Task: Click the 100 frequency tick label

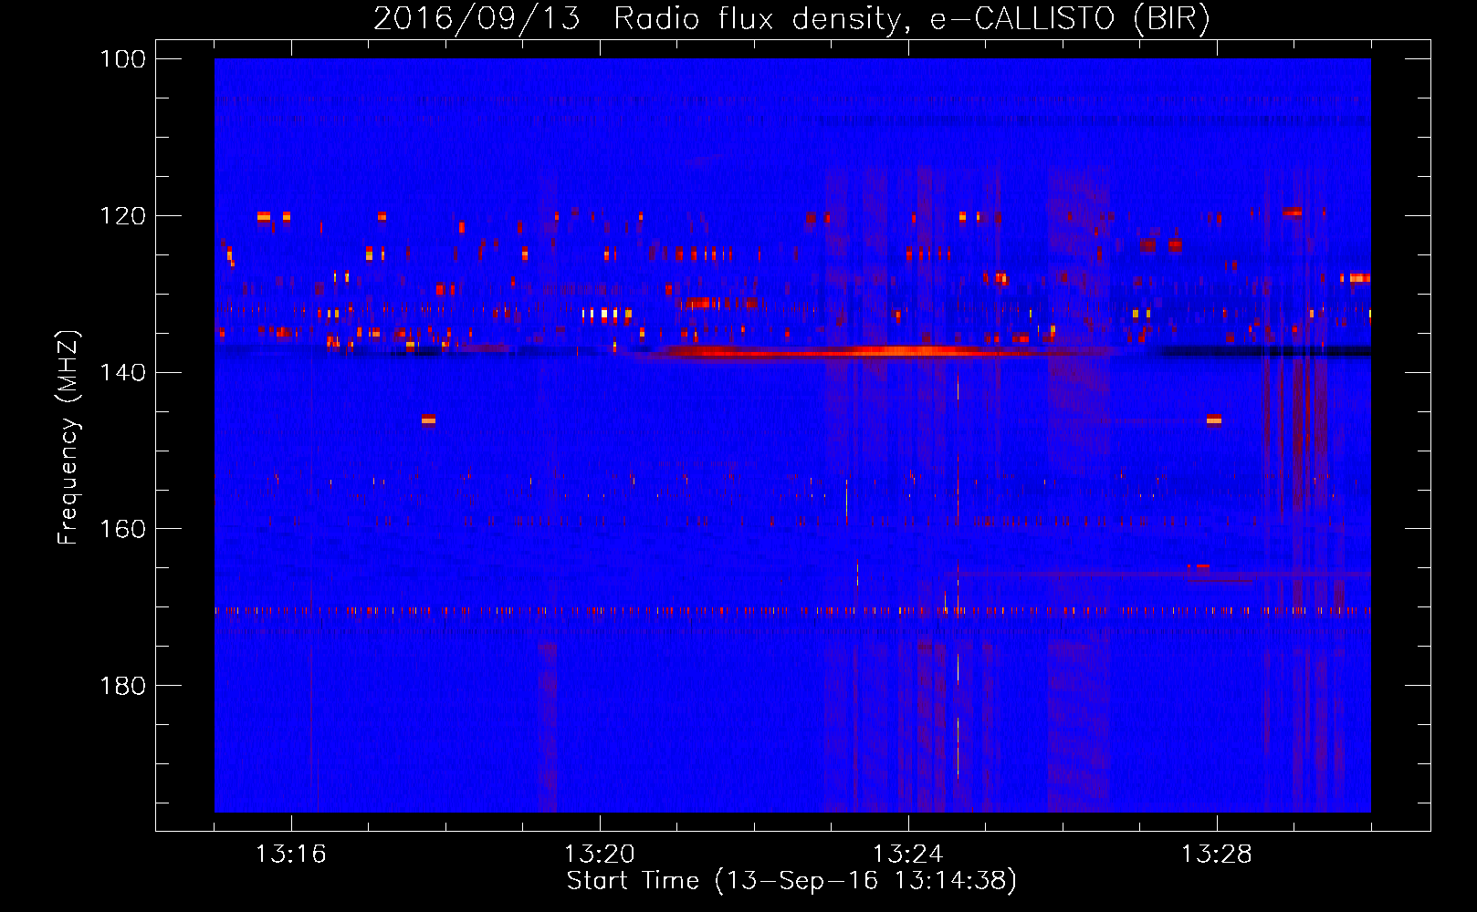Action: point(124,59)
